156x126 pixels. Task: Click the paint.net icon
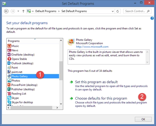click(x=9, y=72)
